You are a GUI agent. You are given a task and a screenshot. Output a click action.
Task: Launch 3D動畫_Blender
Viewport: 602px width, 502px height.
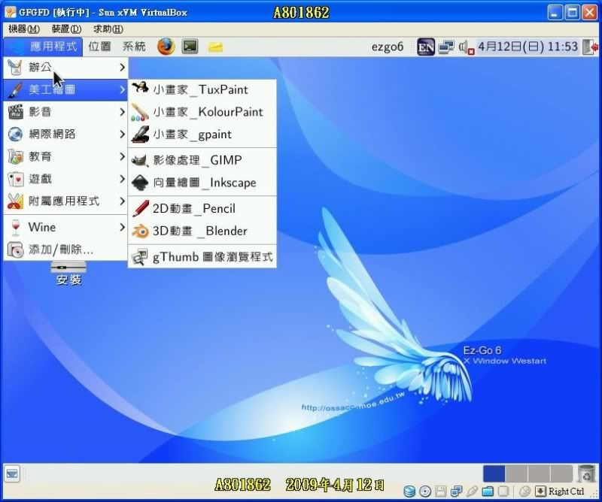[202, 231]
